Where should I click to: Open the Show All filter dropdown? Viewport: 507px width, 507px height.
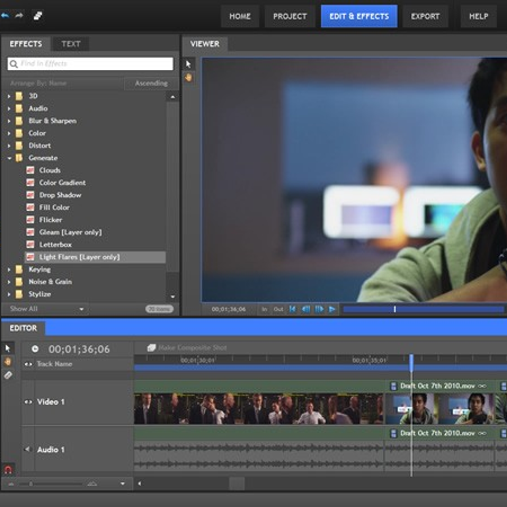click(82, 309)
